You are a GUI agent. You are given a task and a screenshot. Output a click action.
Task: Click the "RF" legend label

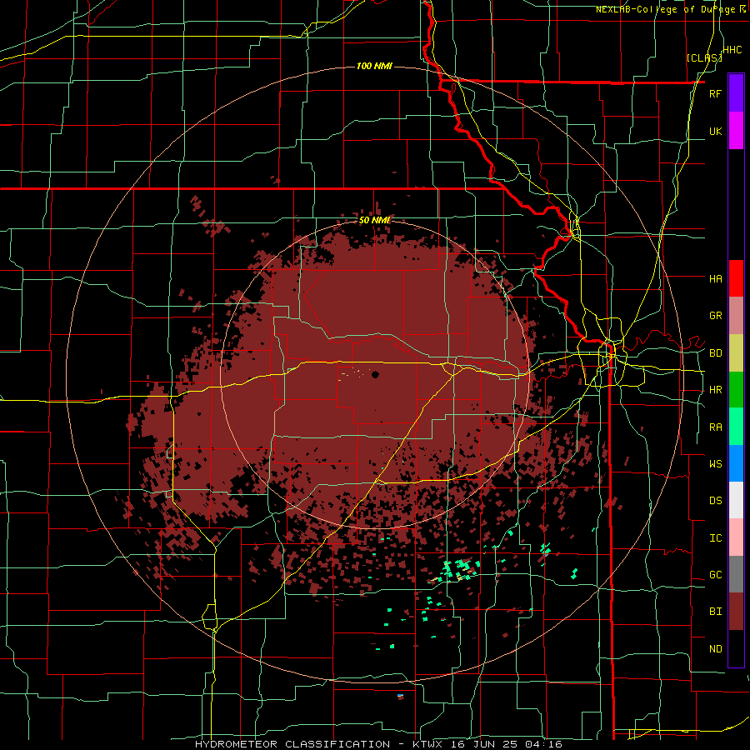715,93
